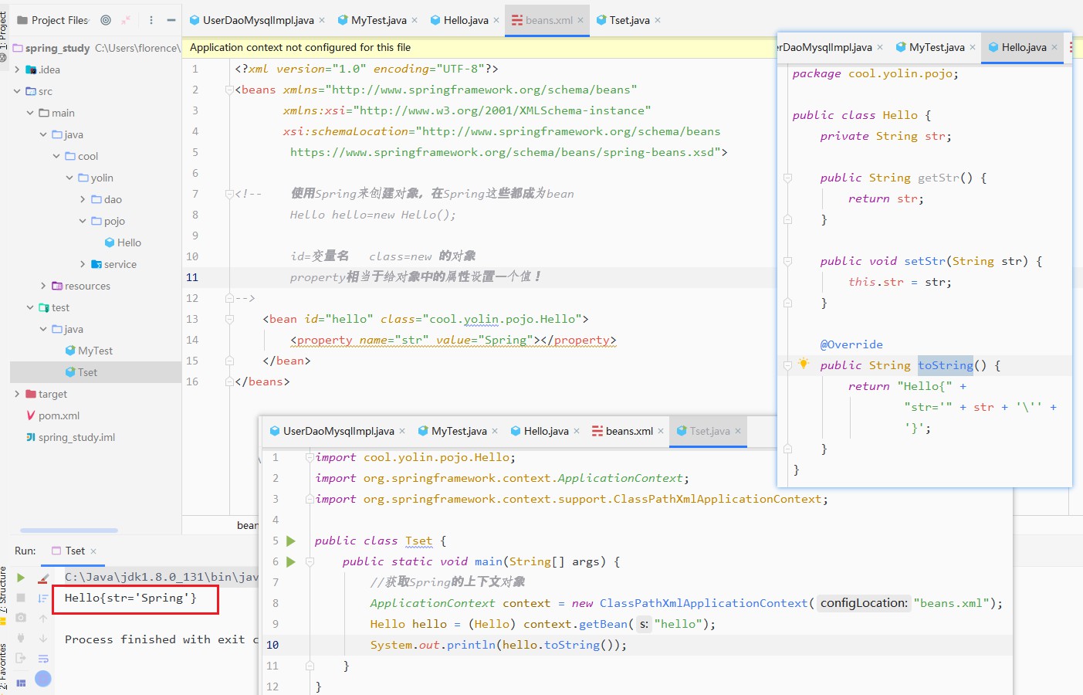This screenshot has width=1083, height=695.
Task: Click the clear/edit console icon beside rerun
Action: [x=43, y=578]
